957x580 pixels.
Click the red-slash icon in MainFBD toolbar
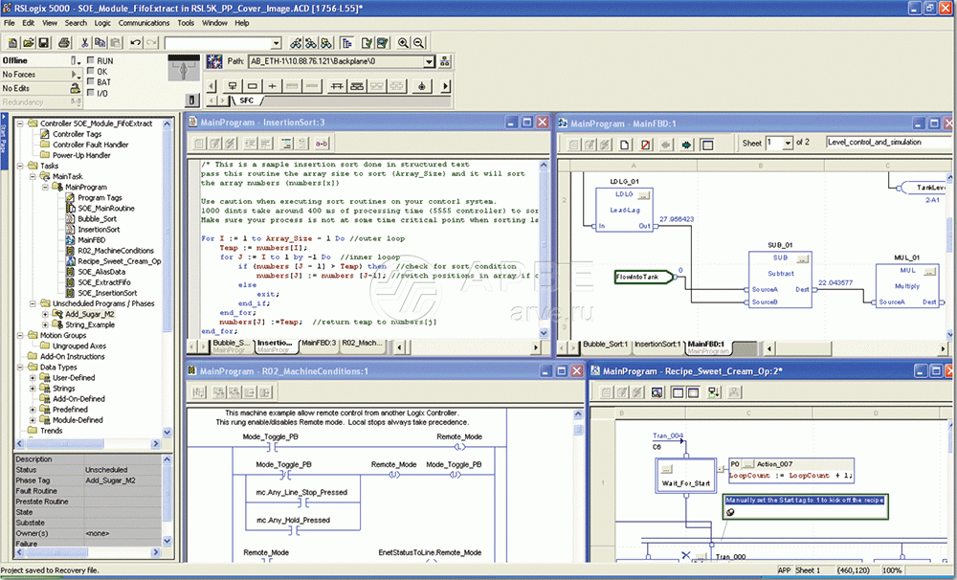coord(646,145)
